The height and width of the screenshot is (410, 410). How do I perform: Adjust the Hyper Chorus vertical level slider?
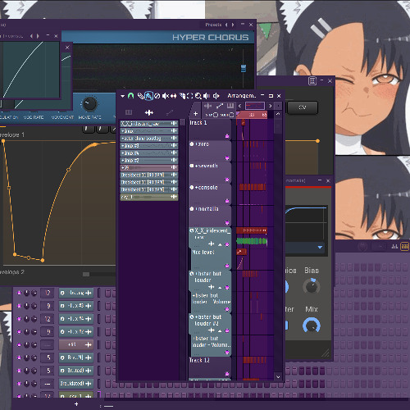[x=244, y=68]
